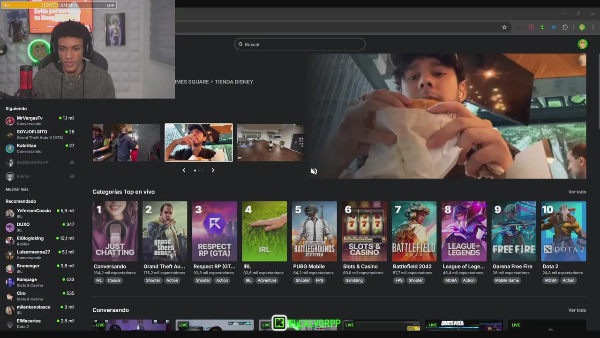Unmute the featured stream with speaker icon
The width and height of the screenshot is (600, 338).
point(314,171)
